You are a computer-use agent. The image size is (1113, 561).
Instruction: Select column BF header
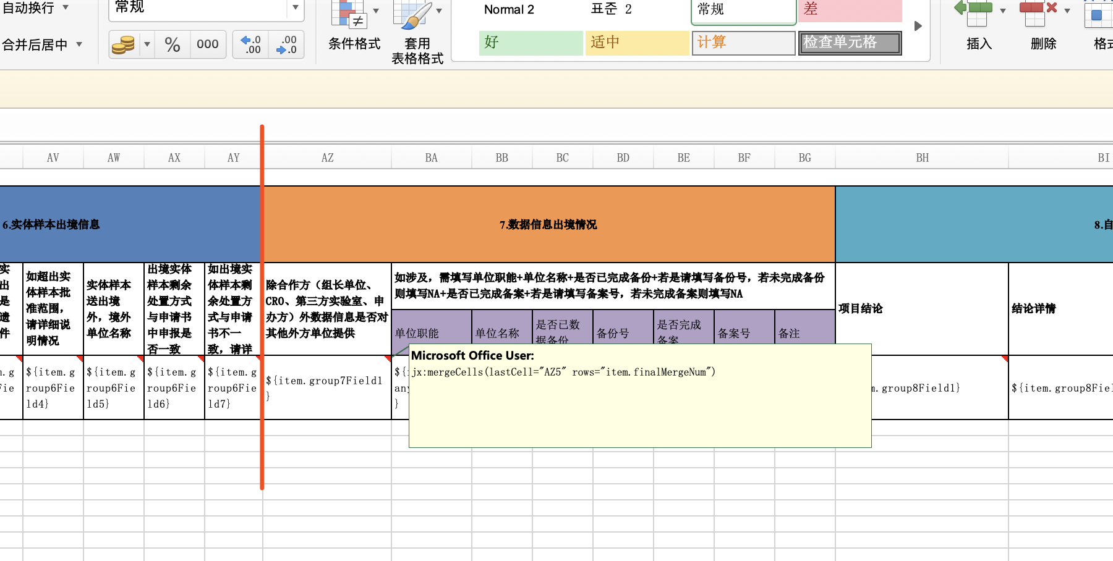[x=744, y=158]
